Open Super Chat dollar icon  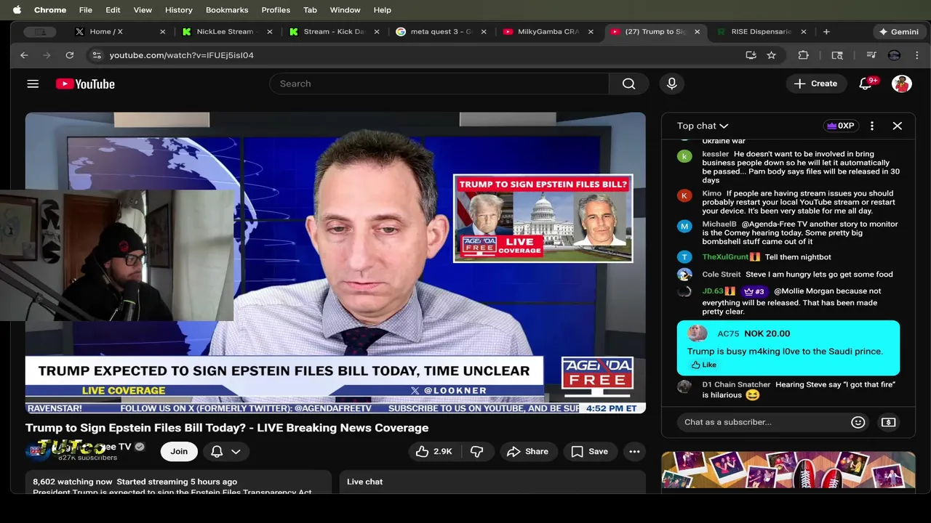[x=888, y=422]
